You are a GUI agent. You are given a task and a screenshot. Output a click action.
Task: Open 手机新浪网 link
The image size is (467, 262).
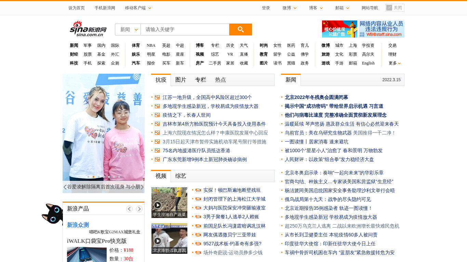pos(105,8)
